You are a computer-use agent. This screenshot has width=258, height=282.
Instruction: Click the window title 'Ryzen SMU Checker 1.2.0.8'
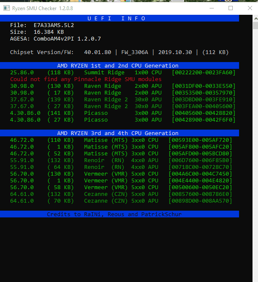coord(43,8)
